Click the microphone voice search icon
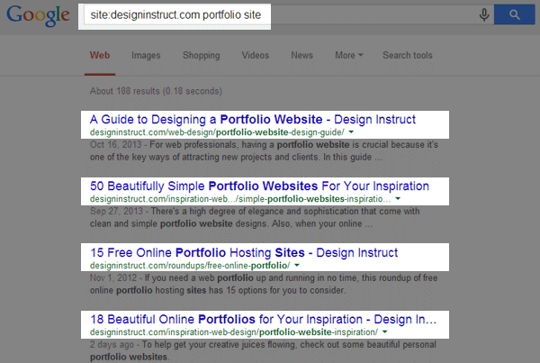This screenshot has height=363, width=540. click(484, 14)
